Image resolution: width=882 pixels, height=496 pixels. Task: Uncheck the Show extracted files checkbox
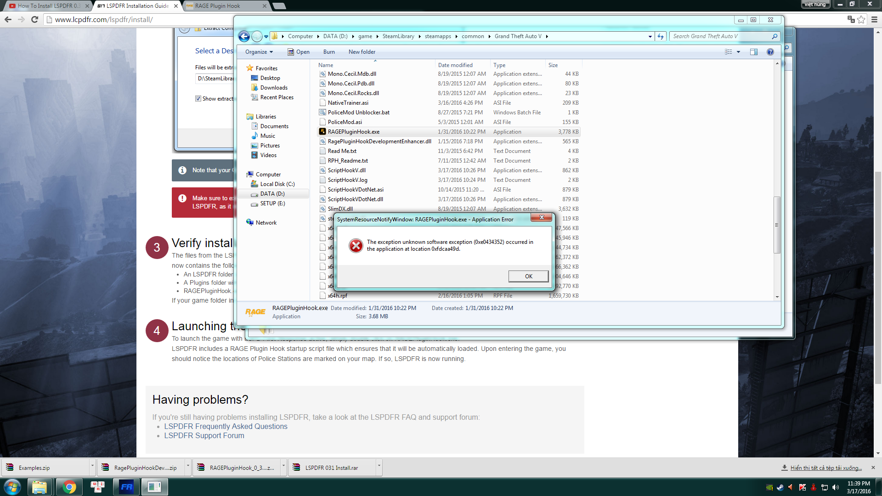198,99
